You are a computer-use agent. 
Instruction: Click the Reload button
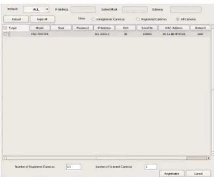coord(16,19)
